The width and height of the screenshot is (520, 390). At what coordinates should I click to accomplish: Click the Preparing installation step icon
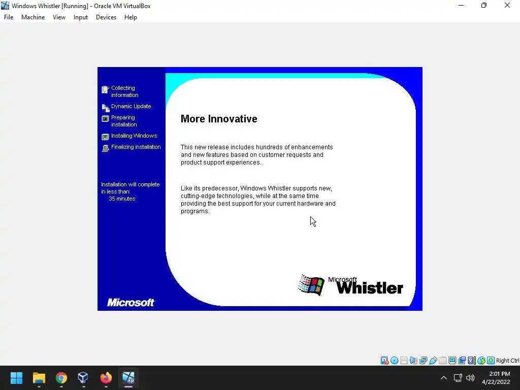105,119
